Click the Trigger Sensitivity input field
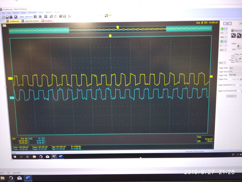Screen dimensions: 242x182 239,85
